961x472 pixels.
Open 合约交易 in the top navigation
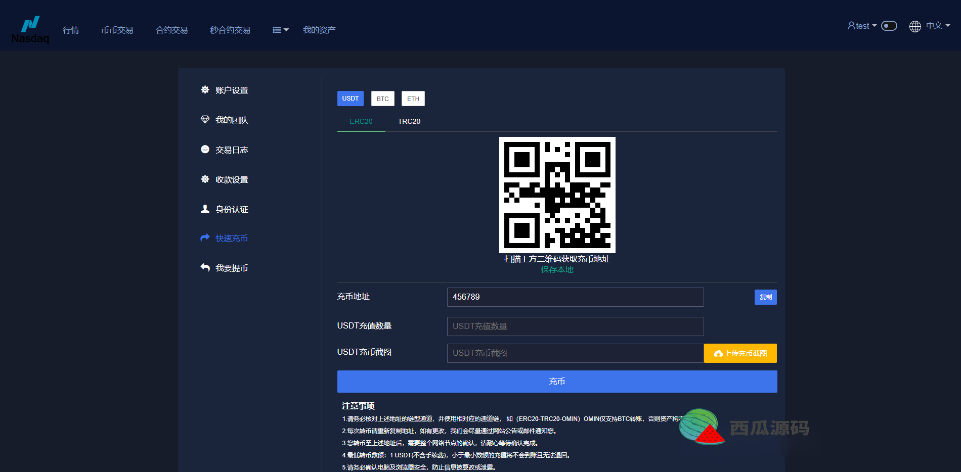[x=171, y=30]
